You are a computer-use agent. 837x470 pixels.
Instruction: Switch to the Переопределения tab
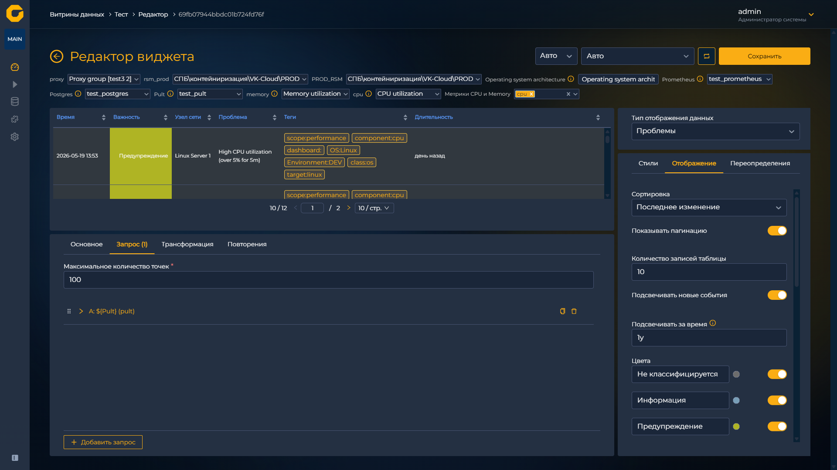coord(760,163)
